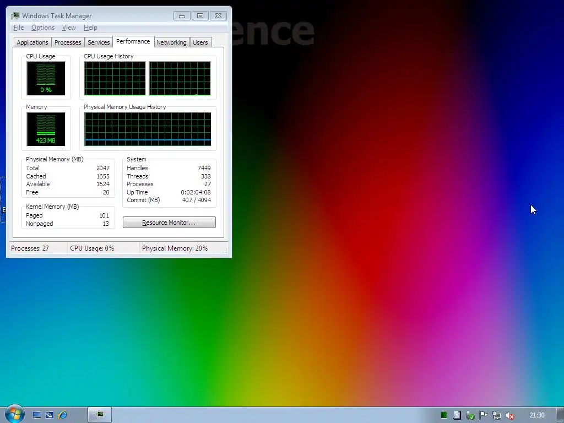Click the network connection tray icon
This screenshot has height=423, width=564.
[x=497, y=415]
